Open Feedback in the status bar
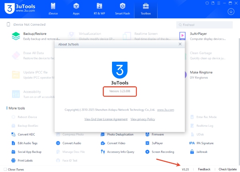240x172 pixels. 204,169
